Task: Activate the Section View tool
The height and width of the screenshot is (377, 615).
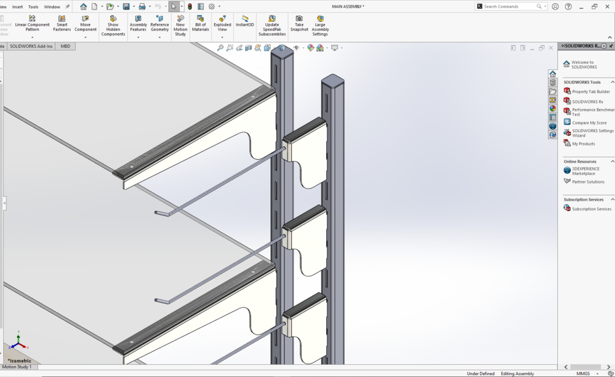Action: click(249, 47)
